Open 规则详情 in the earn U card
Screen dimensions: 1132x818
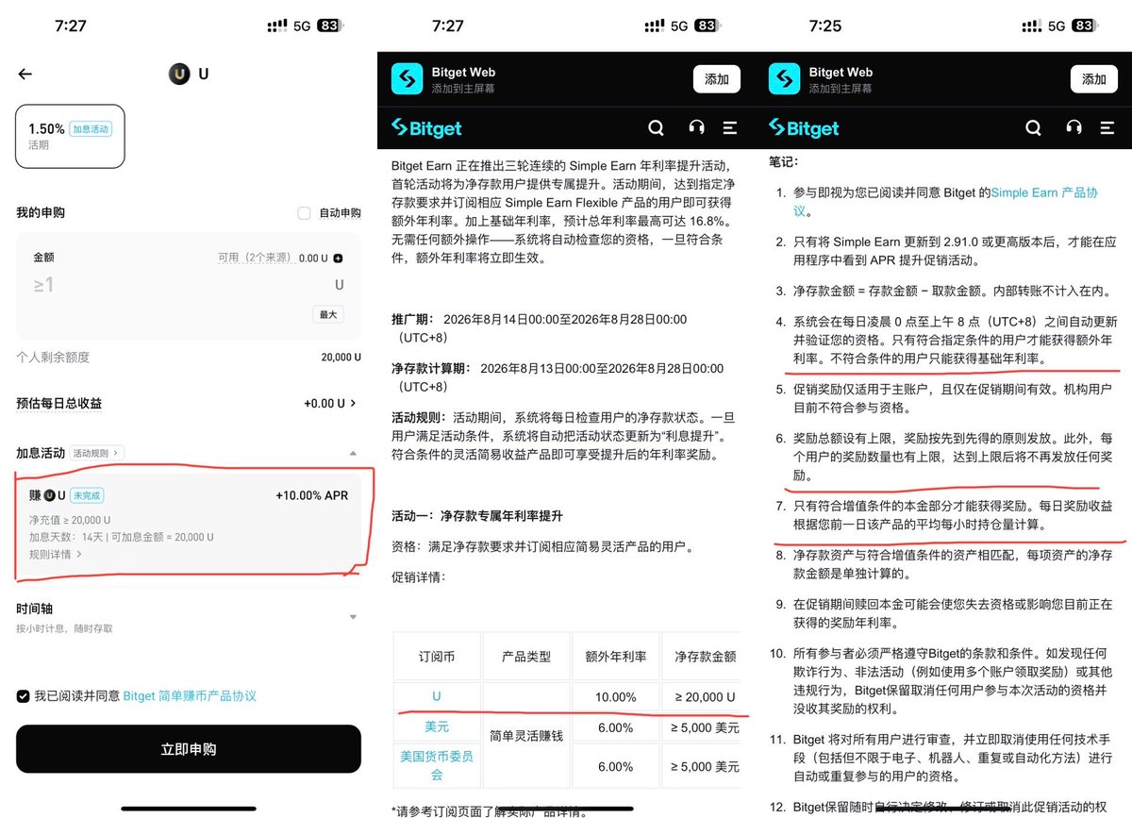[55, 555]
